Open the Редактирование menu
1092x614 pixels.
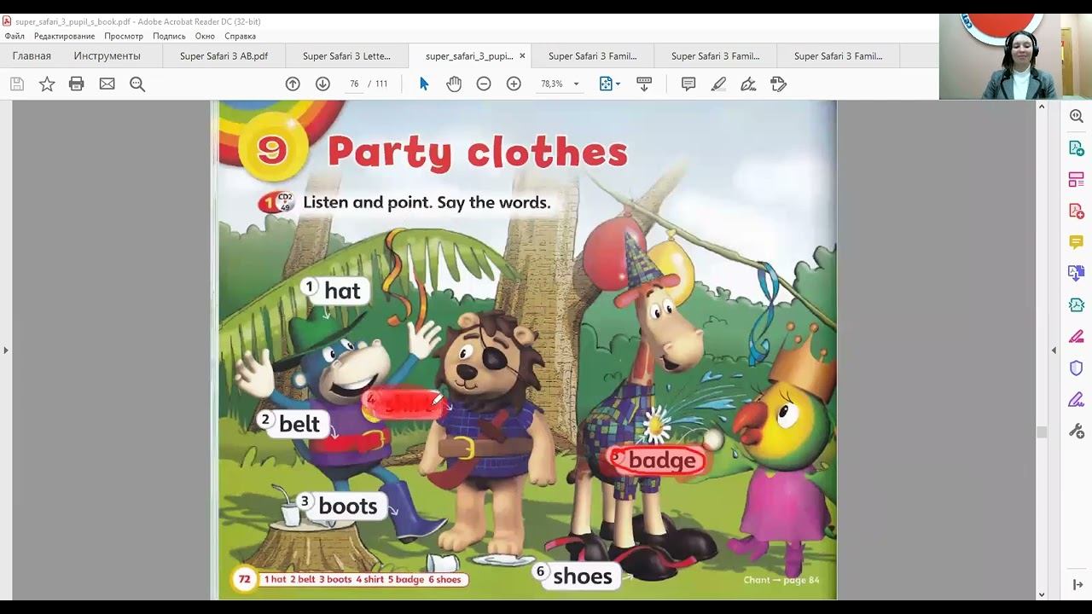[x=64, y=36]
